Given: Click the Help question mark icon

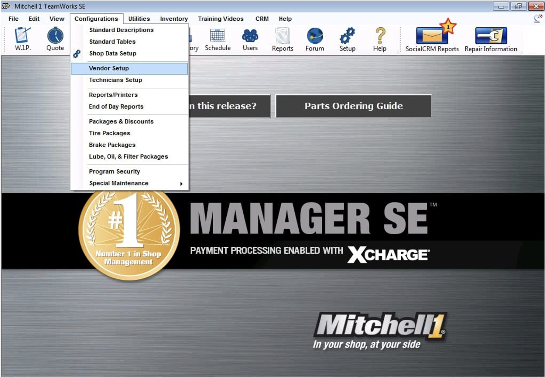Looking at the screenshot, I should click(x=380, y=39).
